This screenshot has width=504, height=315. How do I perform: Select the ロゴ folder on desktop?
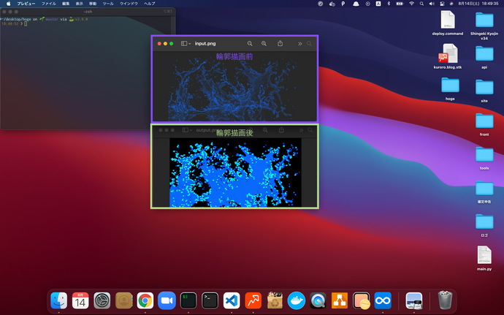point(484,225)
